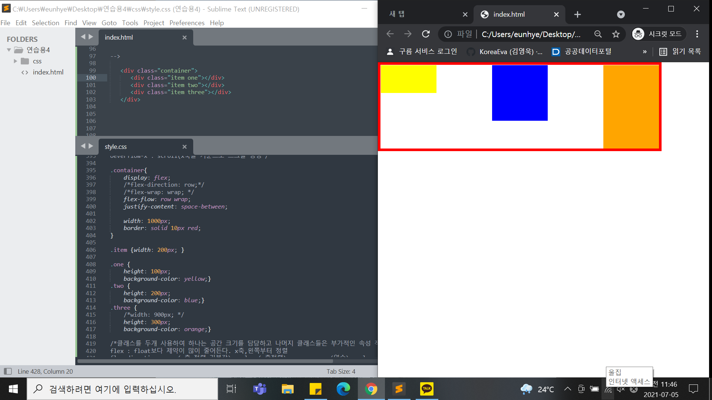Open Microsoft Edge from the taskbar

tap(343, 389)
